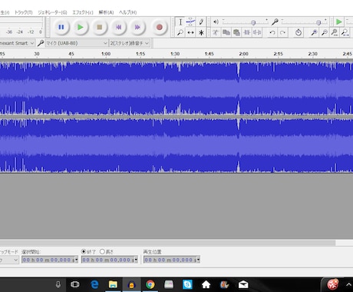
Task: Open the エフェクト(c) menu
Action: click(83, 12)
